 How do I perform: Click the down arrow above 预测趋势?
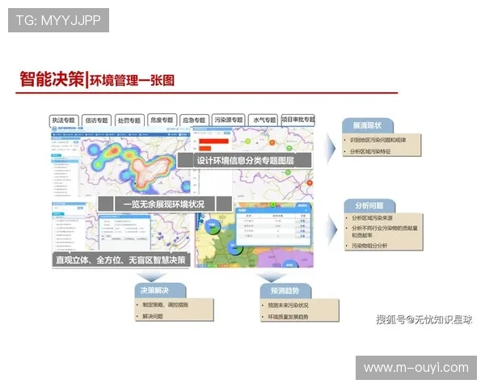272,277
